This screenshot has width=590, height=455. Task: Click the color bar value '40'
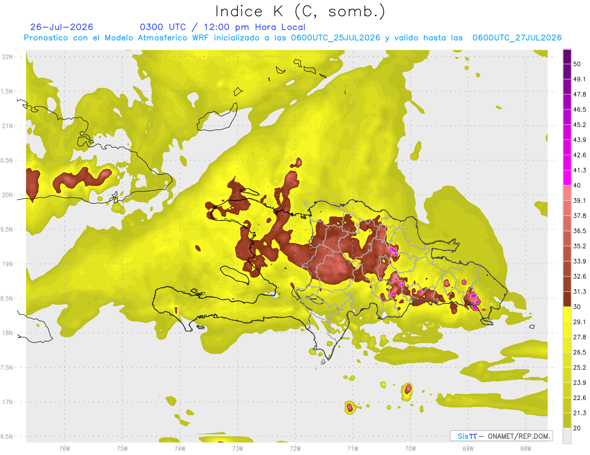(x=577, y=186)
